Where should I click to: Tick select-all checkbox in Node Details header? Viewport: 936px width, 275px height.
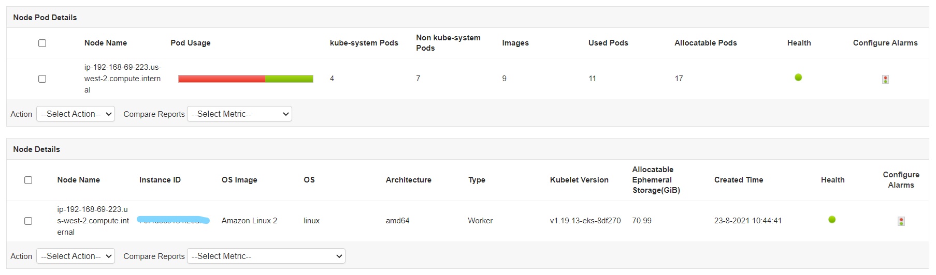(x=28, y=180)
